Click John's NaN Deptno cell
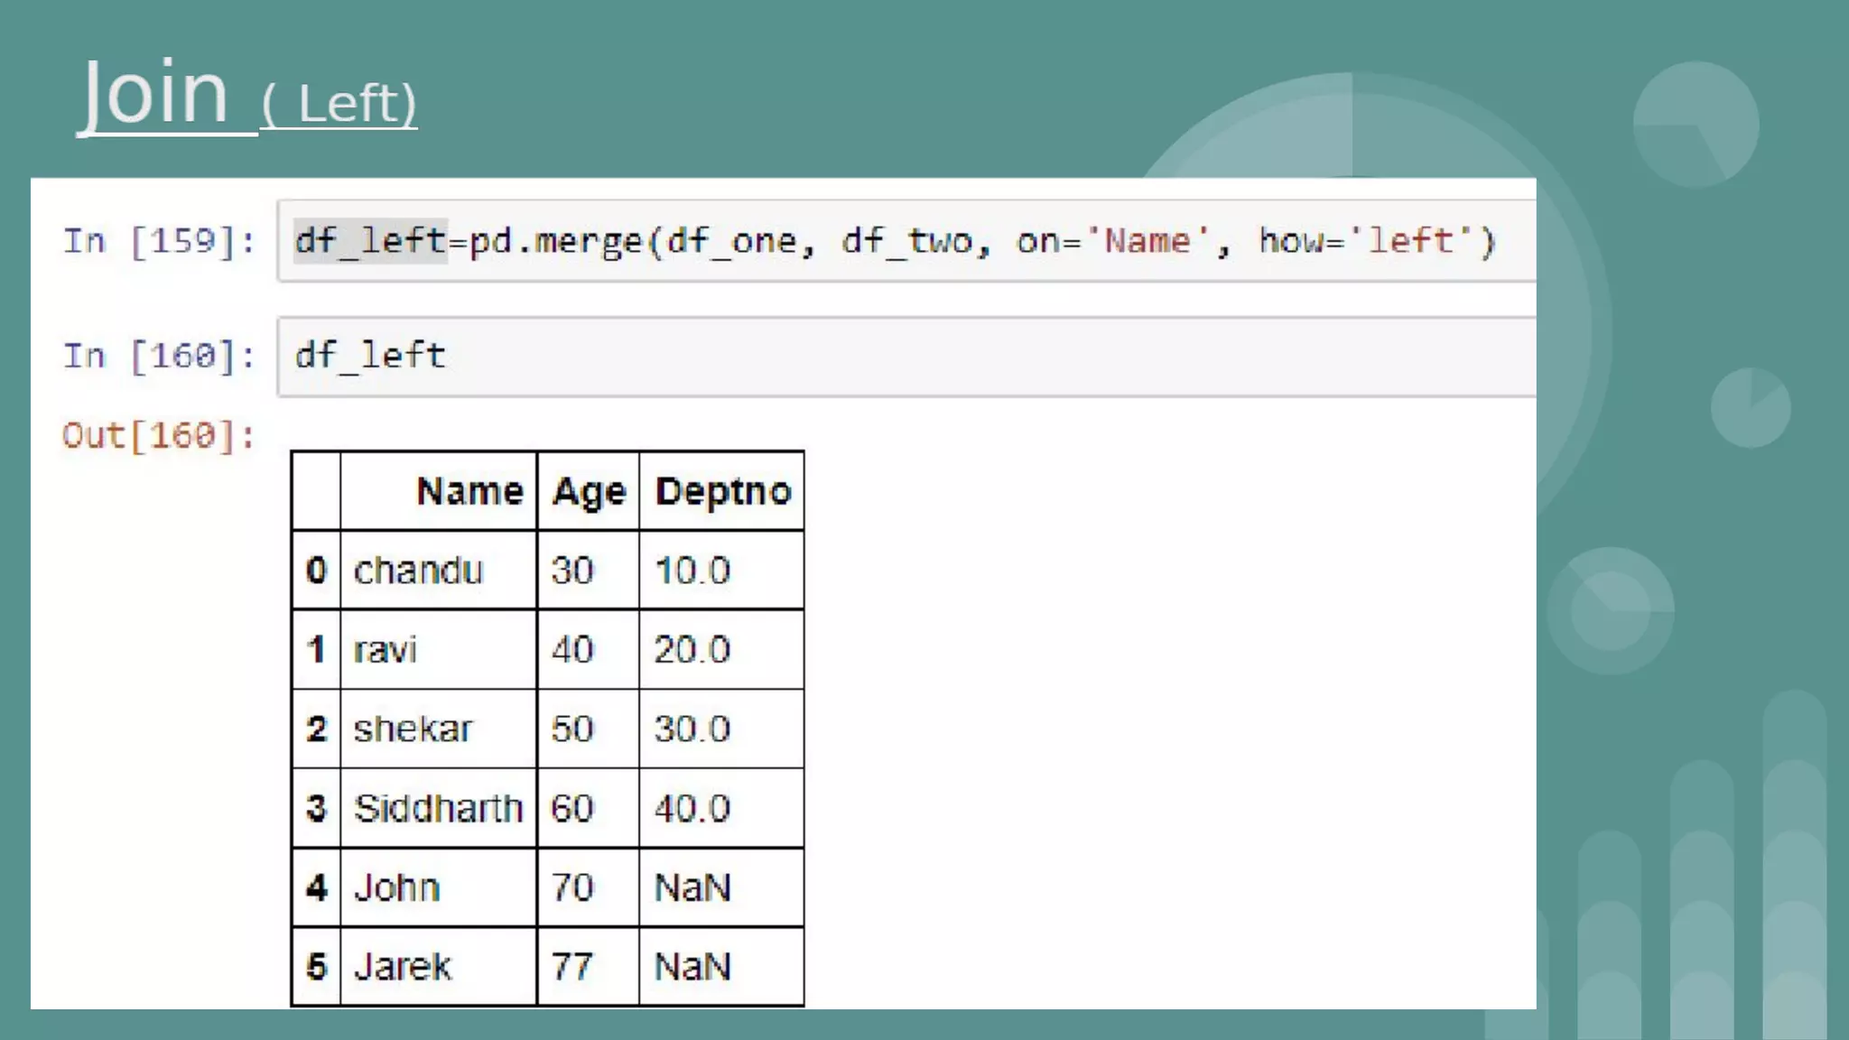This screenshot has height=1040, width=1849. coord(692,887)
